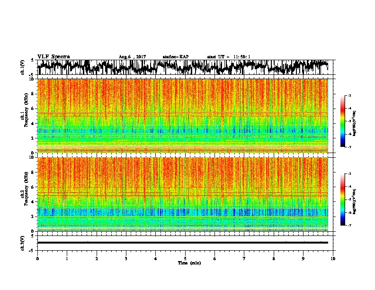Click the "VLF Spectra" plot title
Screen dimensions: 375x290
point(54,57)
